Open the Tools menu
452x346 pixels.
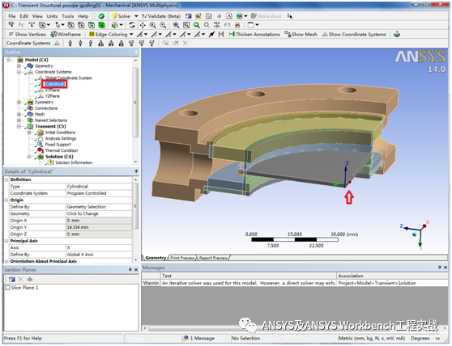pyautogui.click(x=68, y=16)
